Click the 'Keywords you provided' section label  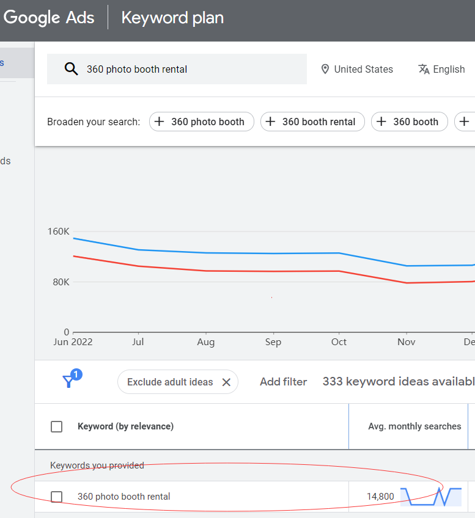tap(97, 465)
